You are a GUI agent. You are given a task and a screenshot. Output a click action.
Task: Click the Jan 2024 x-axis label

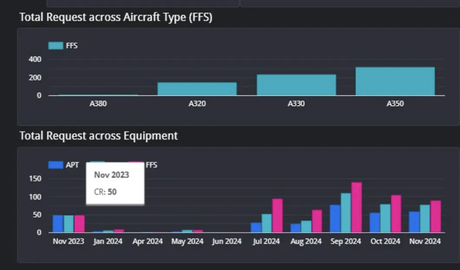pos(108,241)
